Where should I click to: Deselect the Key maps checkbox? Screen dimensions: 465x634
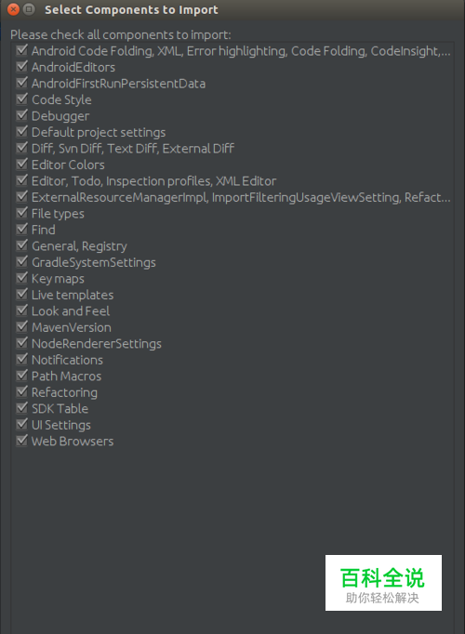21,278
